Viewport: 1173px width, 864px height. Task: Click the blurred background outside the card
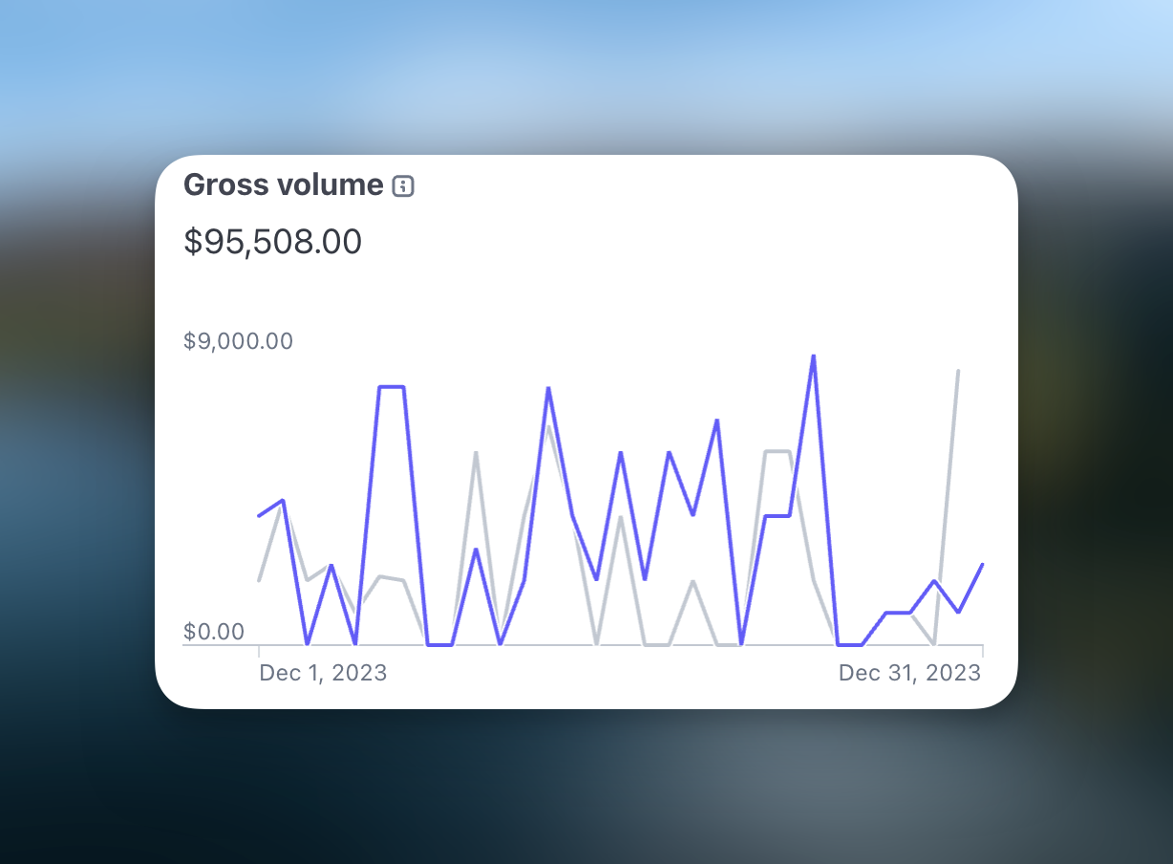point(573,784)
